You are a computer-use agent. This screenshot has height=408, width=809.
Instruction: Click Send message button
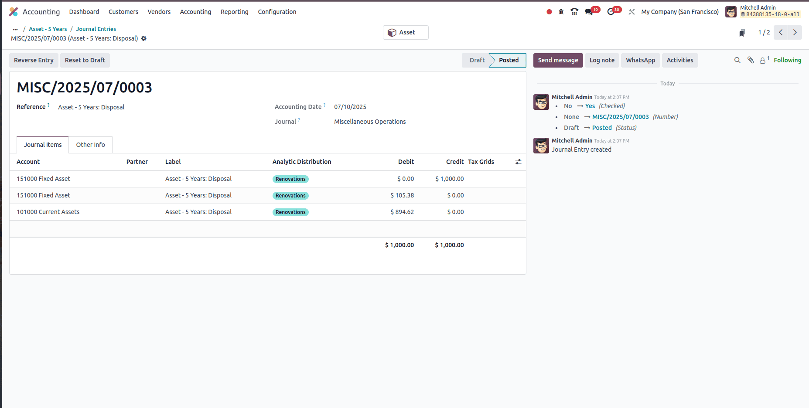(558, 60)
